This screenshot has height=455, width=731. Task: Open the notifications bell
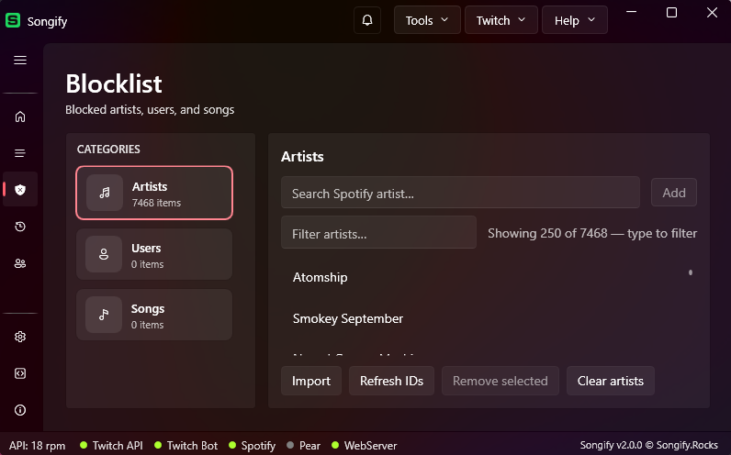[x=367, y=20]
